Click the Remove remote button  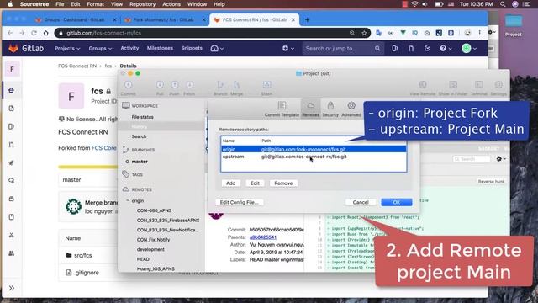tap(283, 183)
